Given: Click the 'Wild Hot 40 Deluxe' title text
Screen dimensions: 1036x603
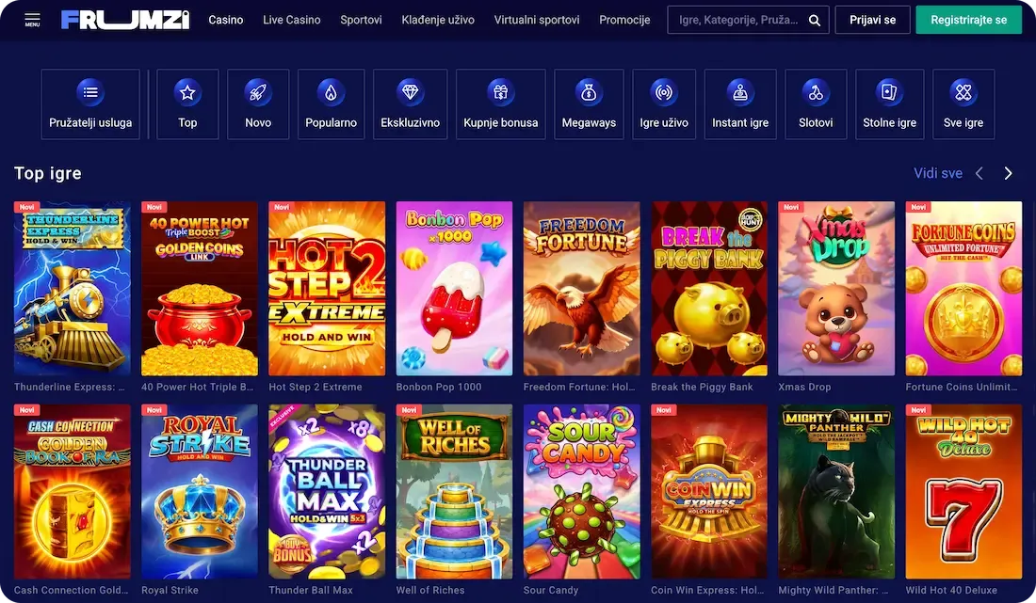Looking at the screenshot, I should [951, 591].
